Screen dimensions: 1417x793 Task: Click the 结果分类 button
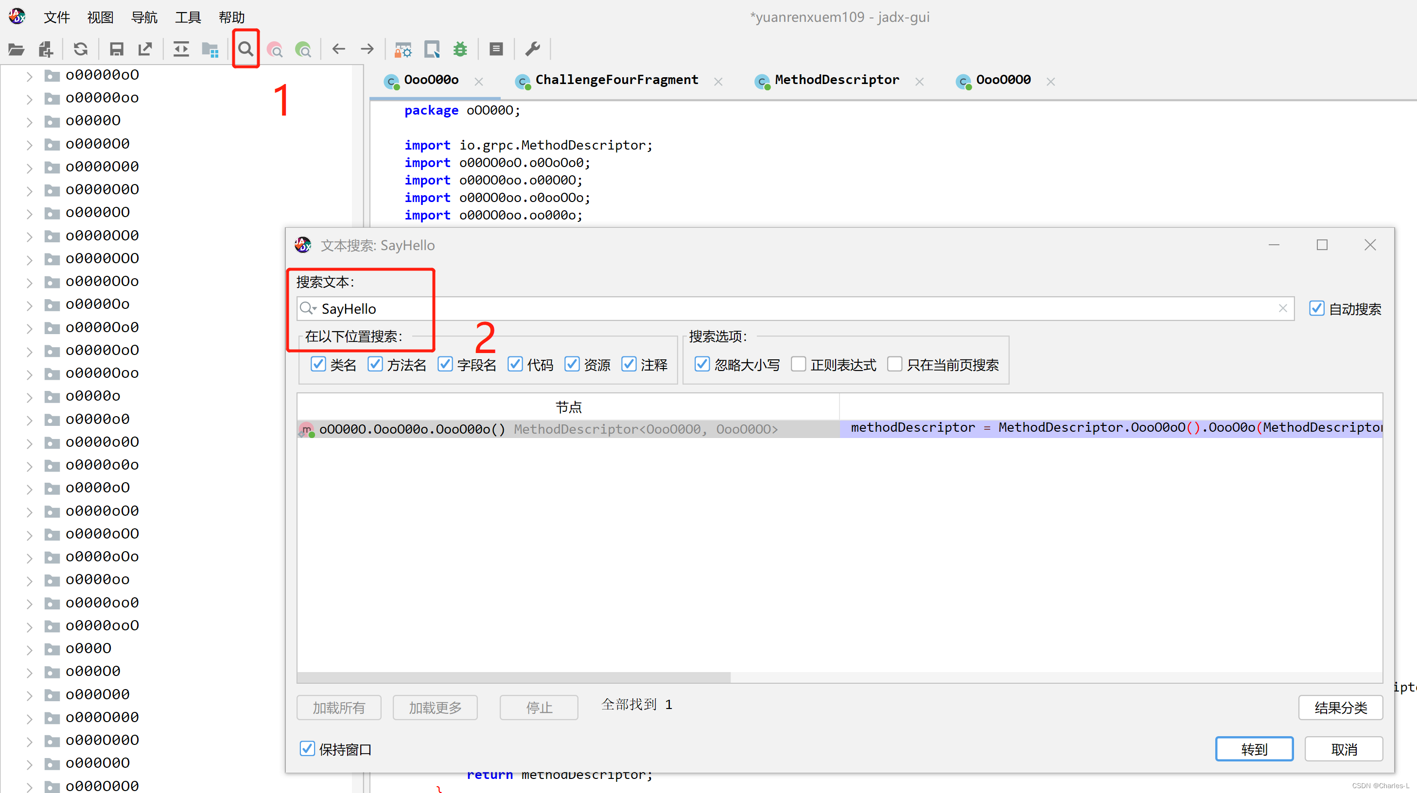pos(1340,707)
